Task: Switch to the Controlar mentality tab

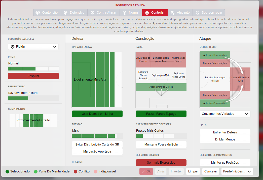Action: pos(155,13)
